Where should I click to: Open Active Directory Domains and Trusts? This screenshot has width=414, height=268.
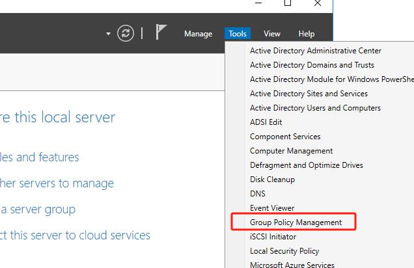coord(312,65)
